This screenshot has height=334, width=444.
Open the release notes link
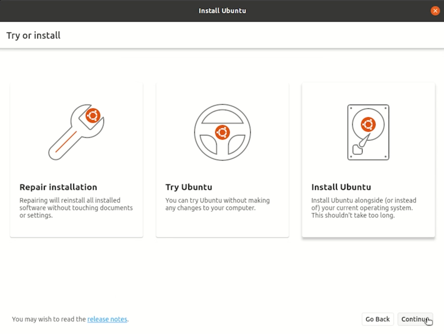pos(107,319)
